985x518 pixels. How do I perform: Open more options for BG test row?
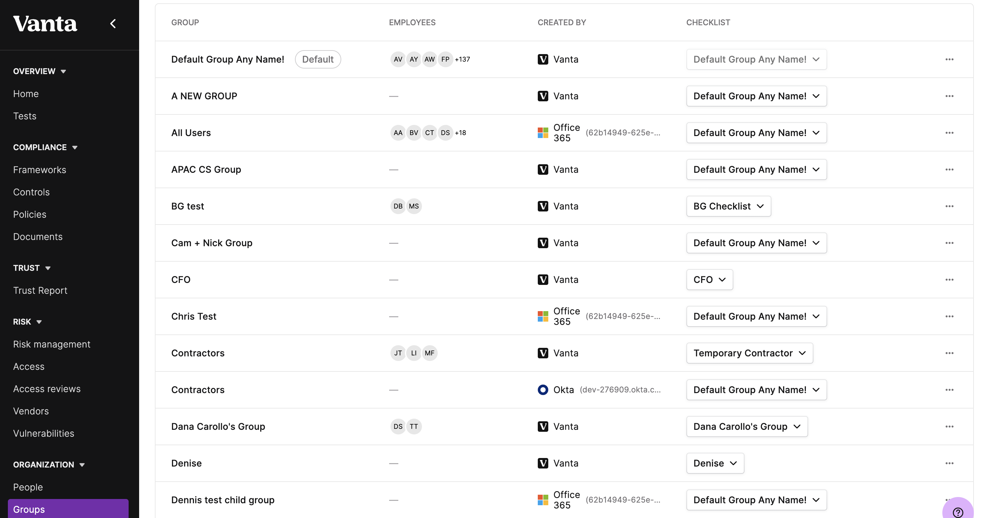click(x=949, y=206)
